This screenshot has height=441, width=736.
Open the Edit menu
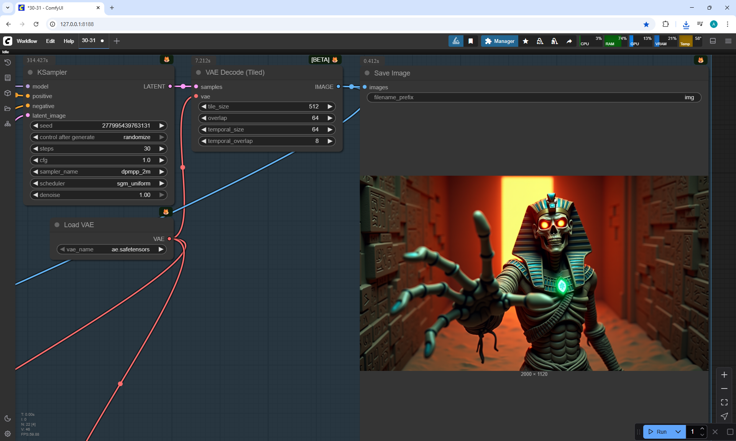pyautogui.click(x=50, y=41)
